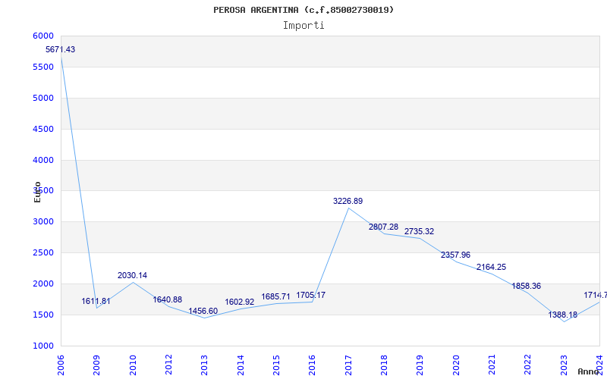
Task: Click the 1640.88 value label
Action: (x=167, y=299)
